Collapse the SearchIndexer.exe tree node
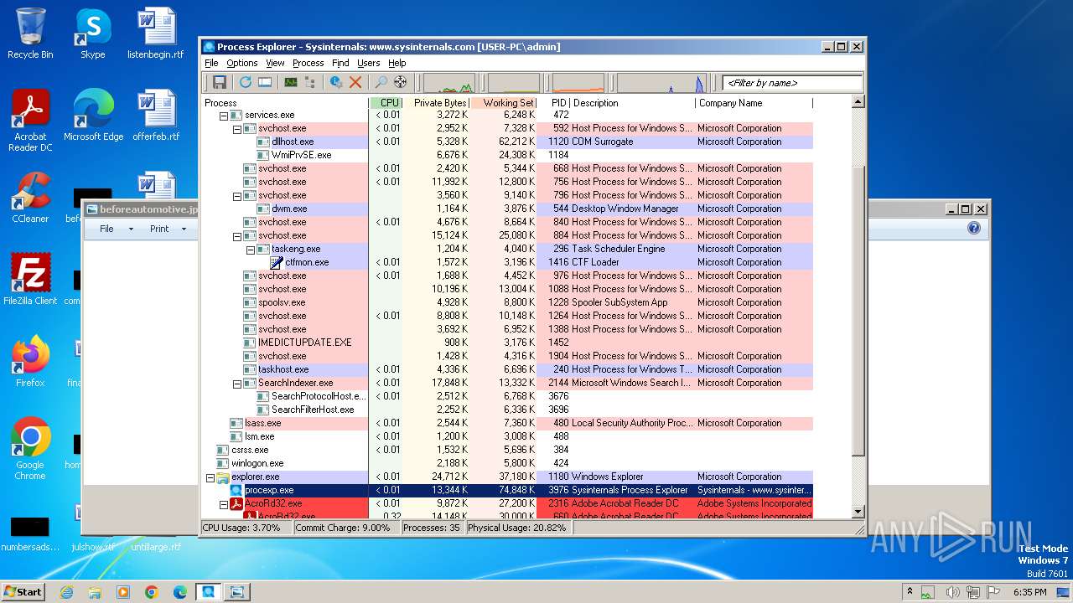This screenshot has width=1073, height=603. pos(236,384)
